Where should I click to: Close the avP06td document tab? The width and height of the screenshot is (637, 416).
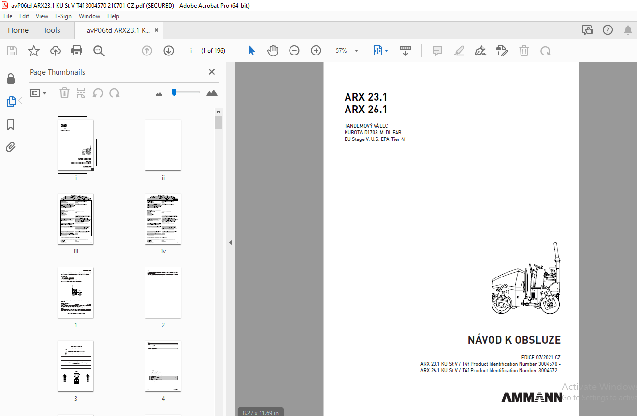pyautogui.click(x=156, y=30)
